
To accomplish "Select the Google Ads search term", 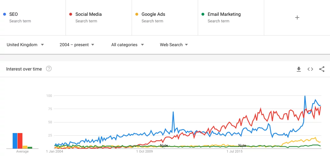I will coord(153,14).
